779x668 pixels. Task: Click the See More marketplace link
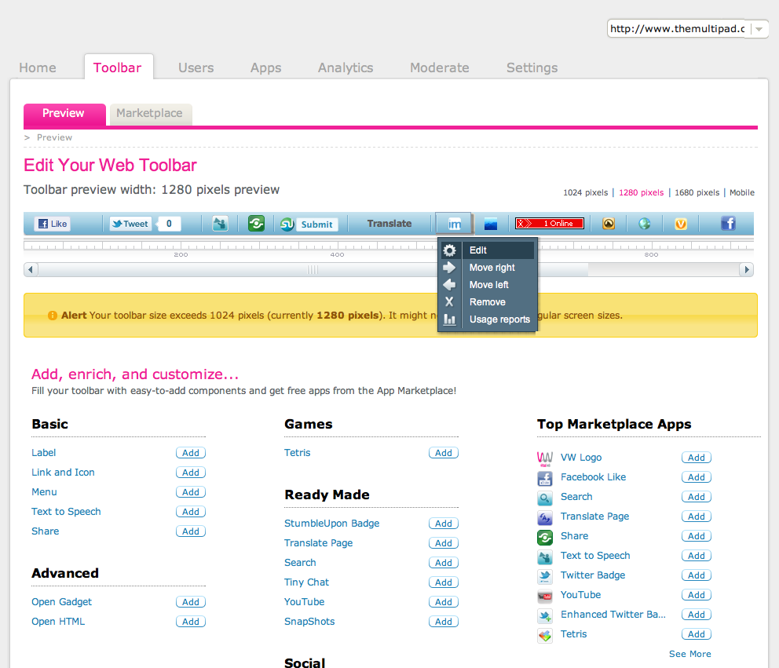[689, 654]
